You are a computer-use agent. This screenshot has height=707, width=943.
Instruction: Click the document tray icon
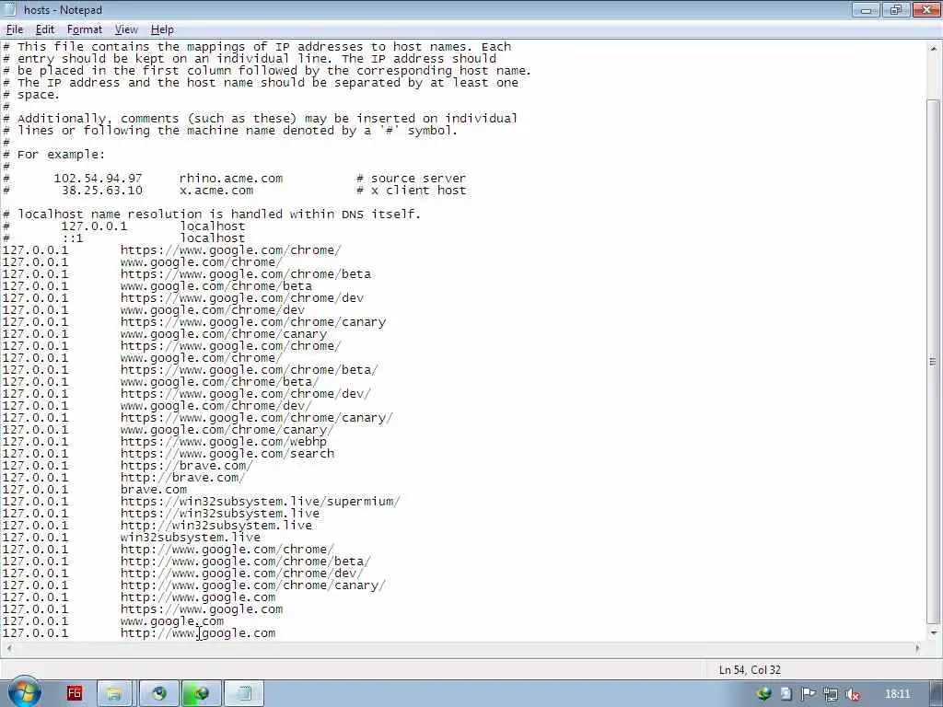[x=786, y=694]
